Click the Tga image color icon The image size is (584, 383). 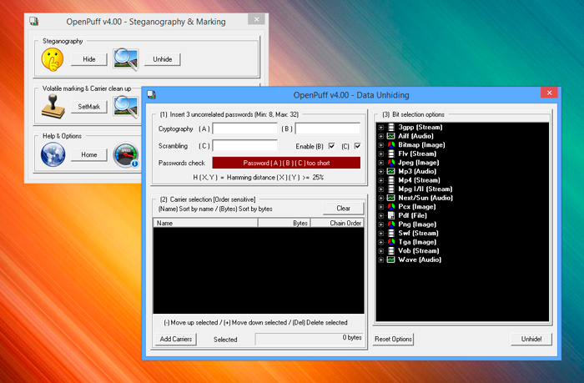390,242
